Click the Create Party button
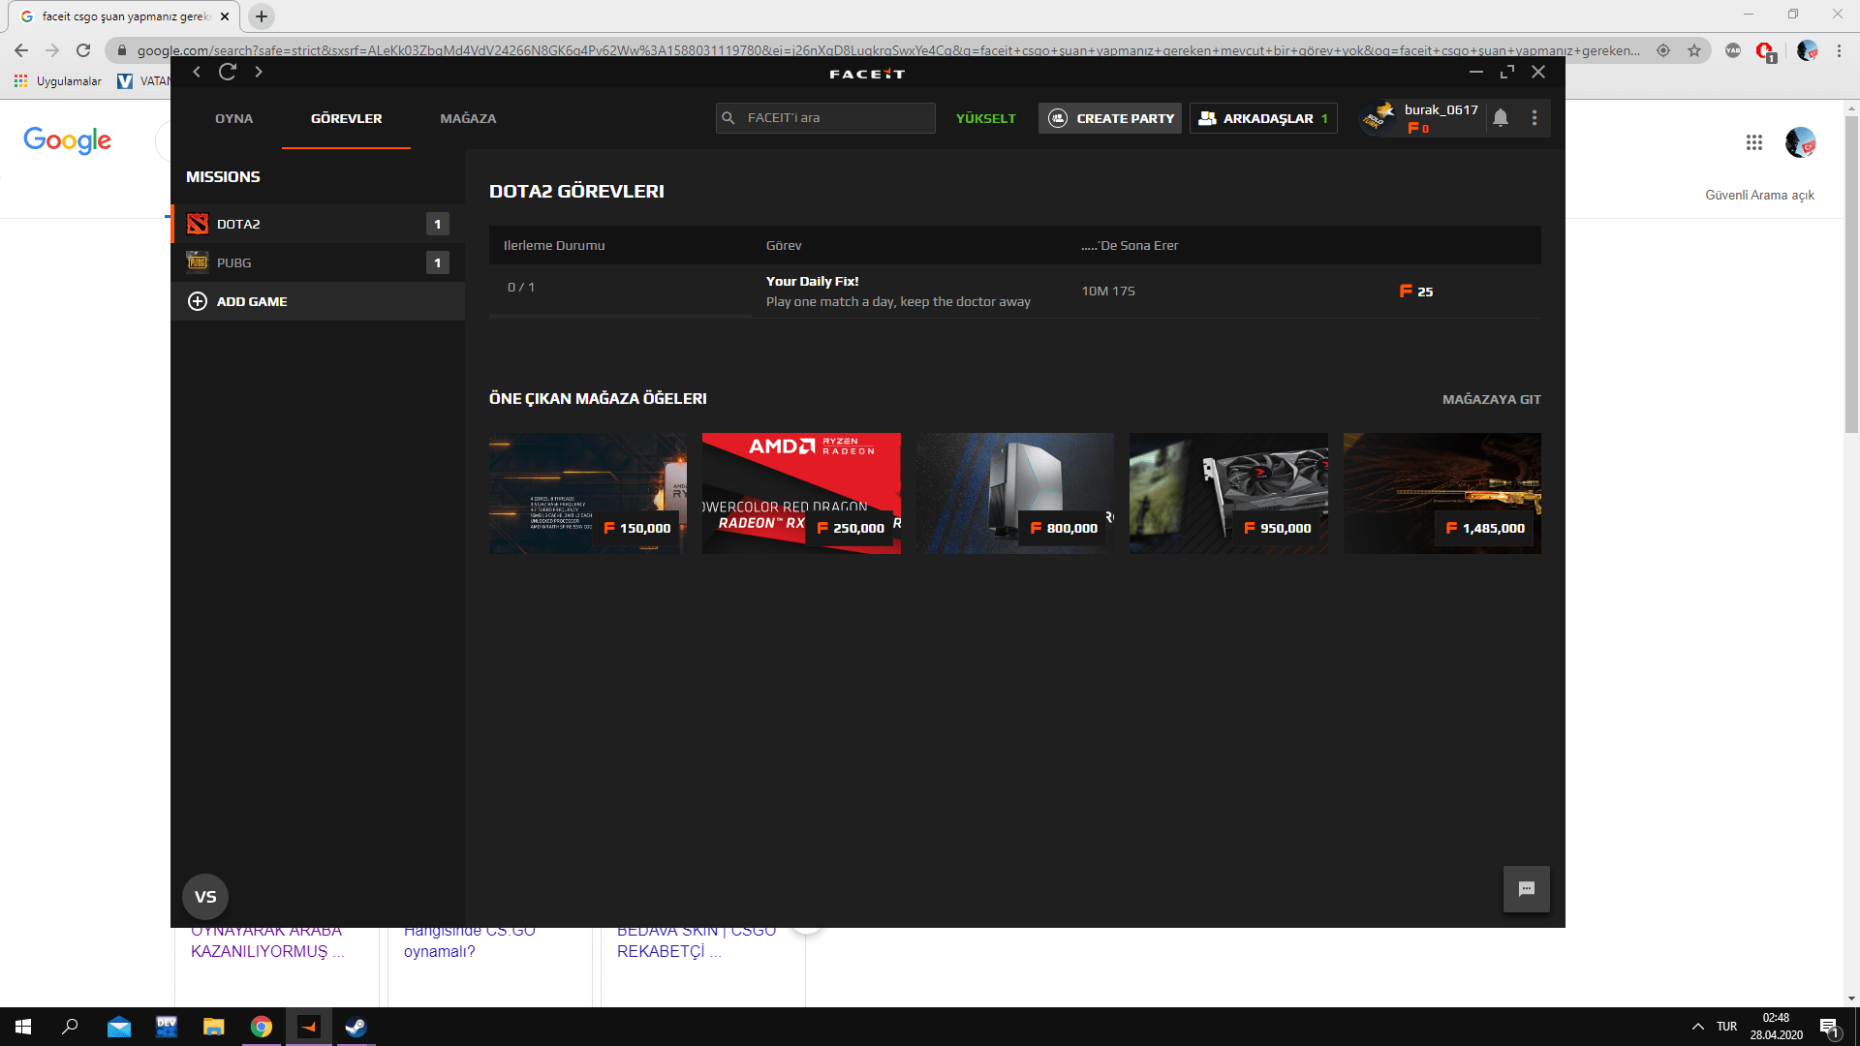 tap(1110, 118)
